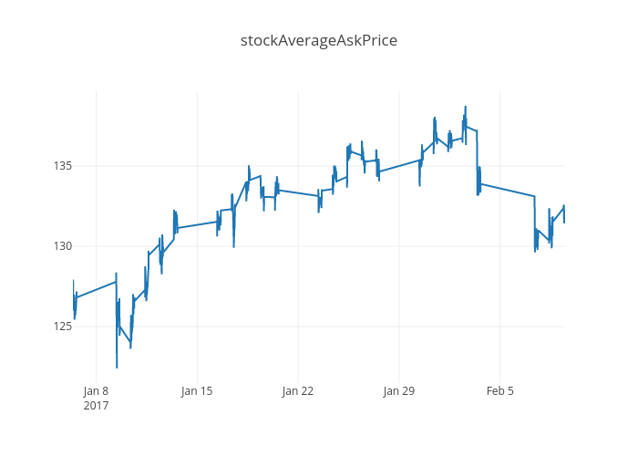Click the 130 y-axis tick label
This screenshot has height=456, width=638.
(x=63, y=246)
